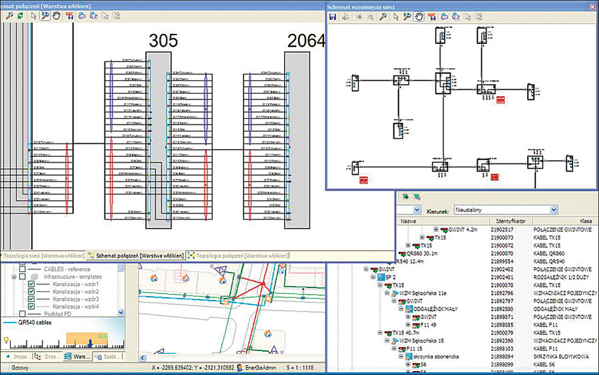The height and width of the screenshot is (375, 599).
Task: Open the Szabl... panel tab
Action: 109,357
